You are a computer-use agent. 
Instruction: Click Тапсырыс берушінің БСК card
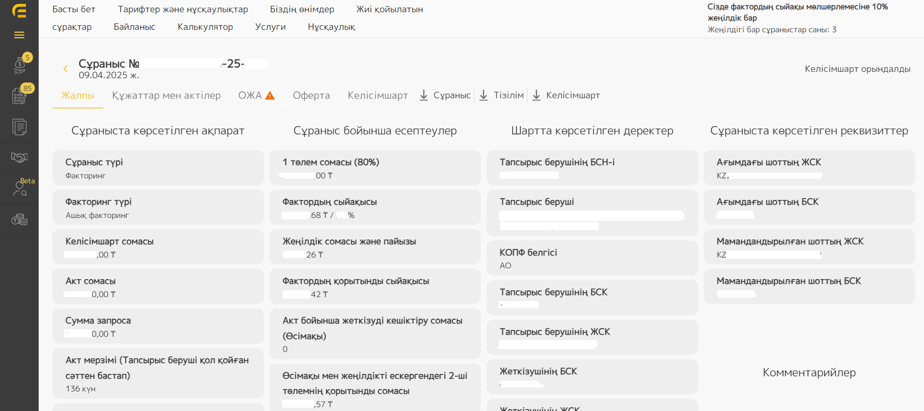(592, 298)
